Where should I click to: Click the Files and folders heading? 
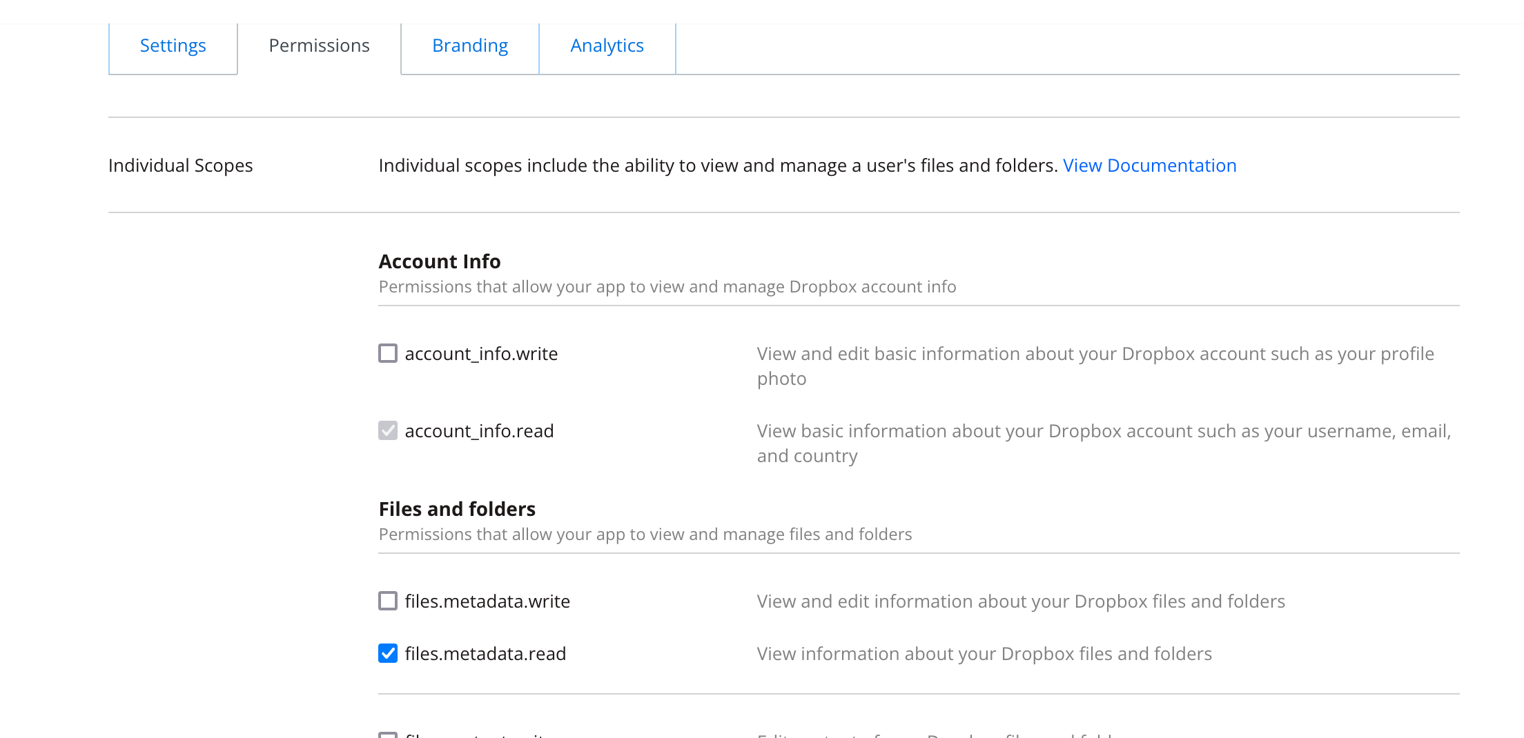457,509
